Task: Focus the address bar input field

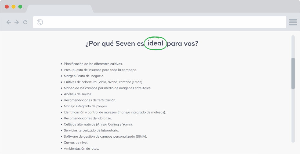Action: [x=160, y=22]
